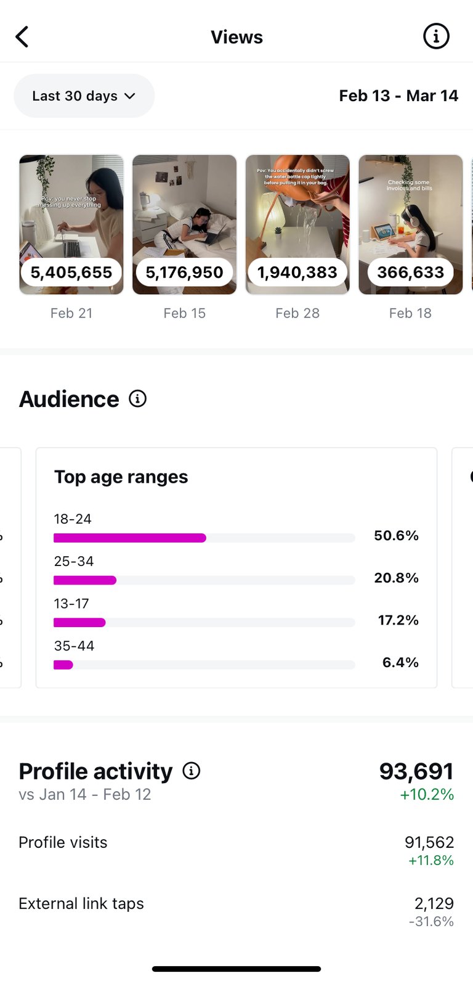The height and width of the screenshot is (981, 473).
Task: Open the reel with 5,176,950 views
Action: [184, 224]
